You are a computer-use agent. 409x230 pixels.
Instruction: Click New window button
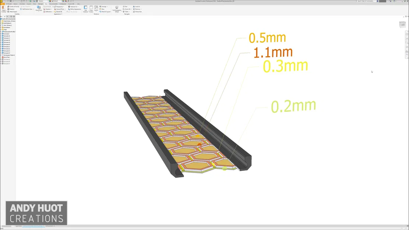pyautogui.click(x=102, y=9)
